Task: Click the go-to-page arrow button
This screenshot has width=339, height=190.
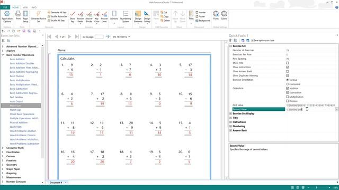Action: tap(108, 36)
